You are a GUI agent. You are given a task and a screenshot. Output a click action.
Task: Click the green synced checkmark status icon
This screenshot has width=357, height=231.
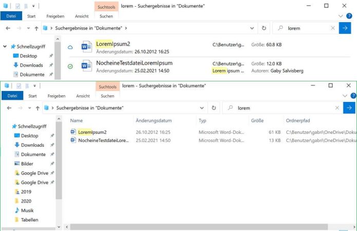[70, 66]
